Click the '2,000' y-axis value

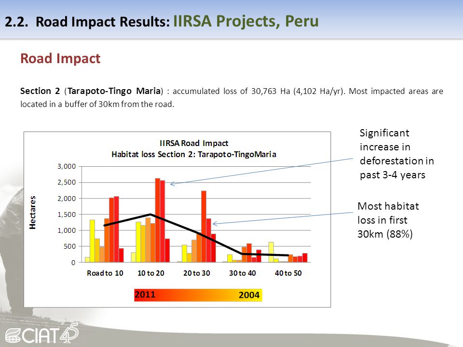coord(67,199)
